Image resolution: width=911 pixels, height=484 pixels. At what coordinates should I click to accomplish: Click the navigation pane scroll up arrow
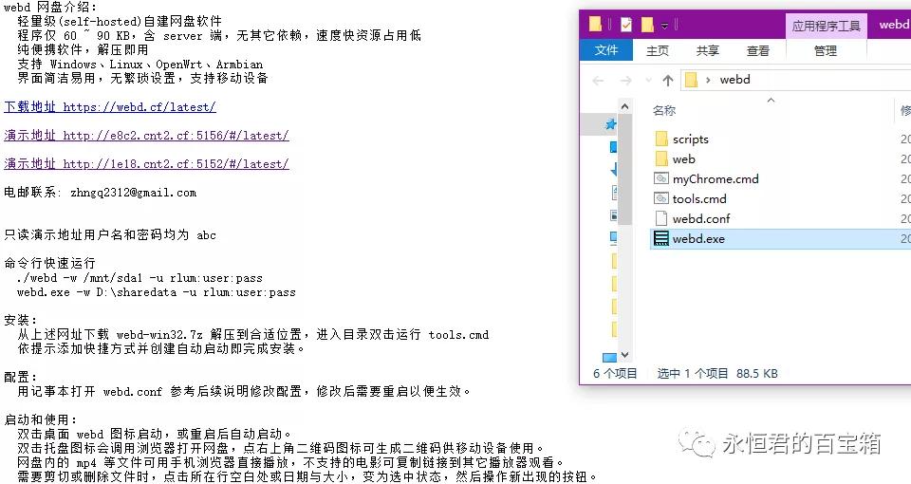pyautogui.click(x=624, y=106)
